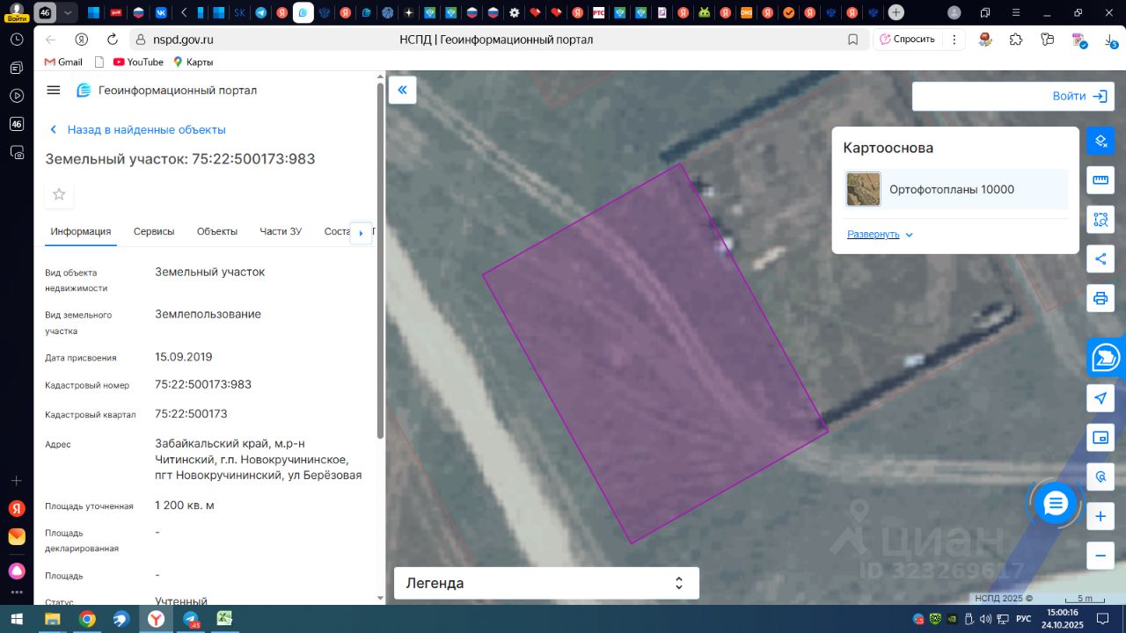Add the land parcel to favorites with the star
1126x633 pixels.
point(59,194)
